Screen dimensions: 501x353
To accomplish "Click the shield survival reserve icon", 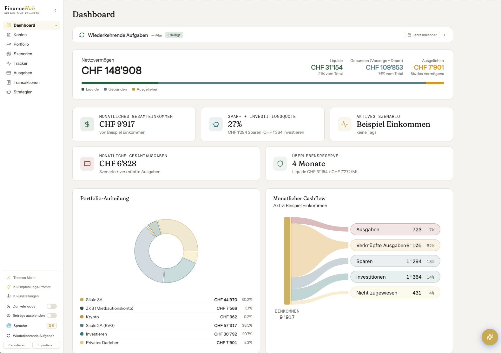I will click(x=280, y=164).
